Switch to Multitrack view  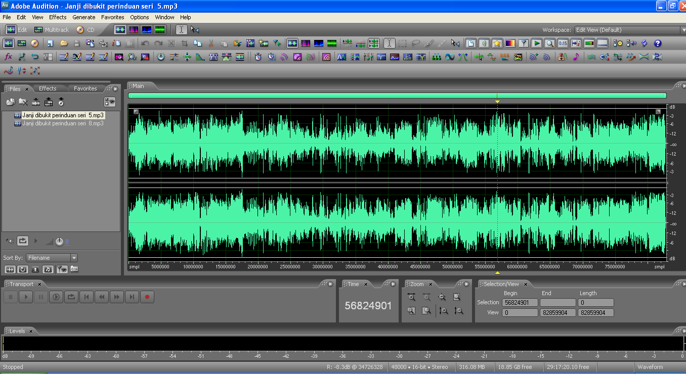[x=51, y=30]
